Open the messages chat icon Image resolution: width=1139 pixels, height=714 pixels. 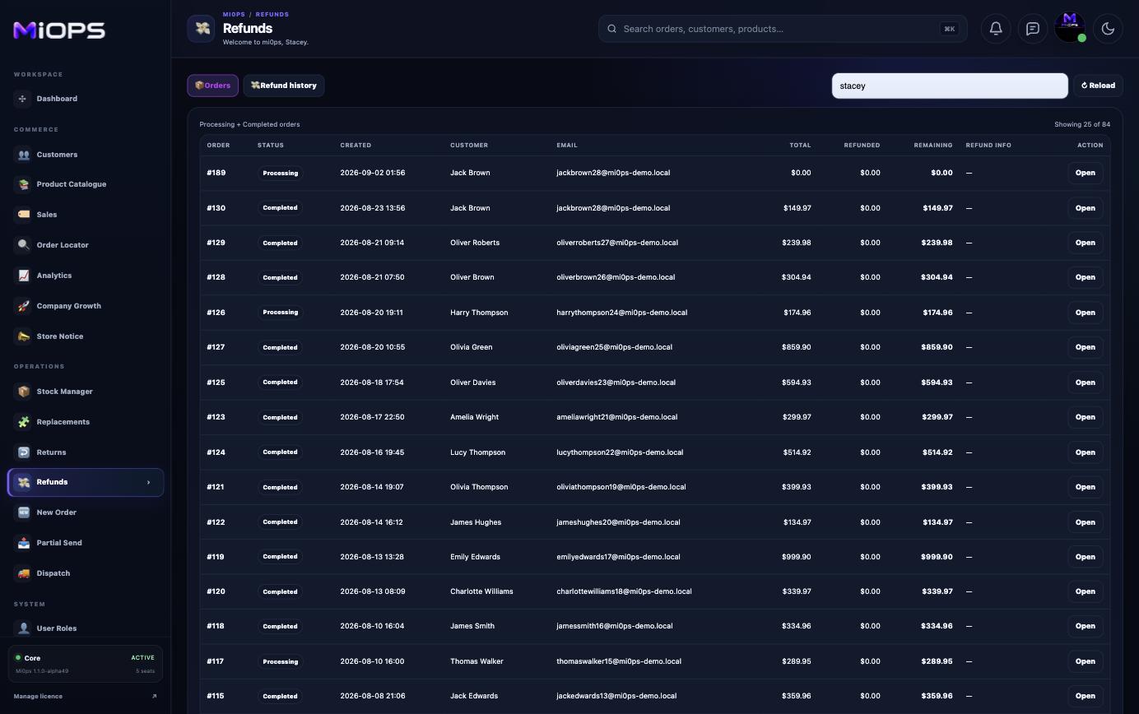tap(1033, 29)
